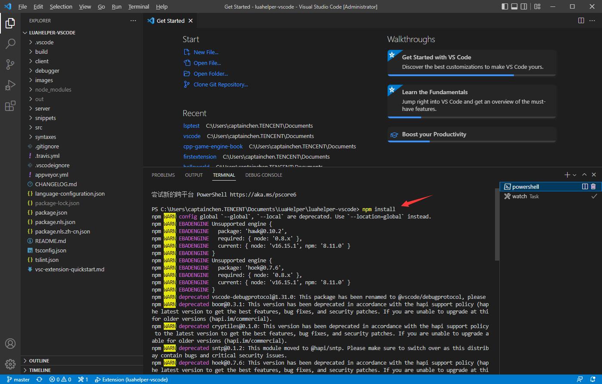Open the notifications bell in status bar
This screenshot has width=602, height=384.
point(593,380)
